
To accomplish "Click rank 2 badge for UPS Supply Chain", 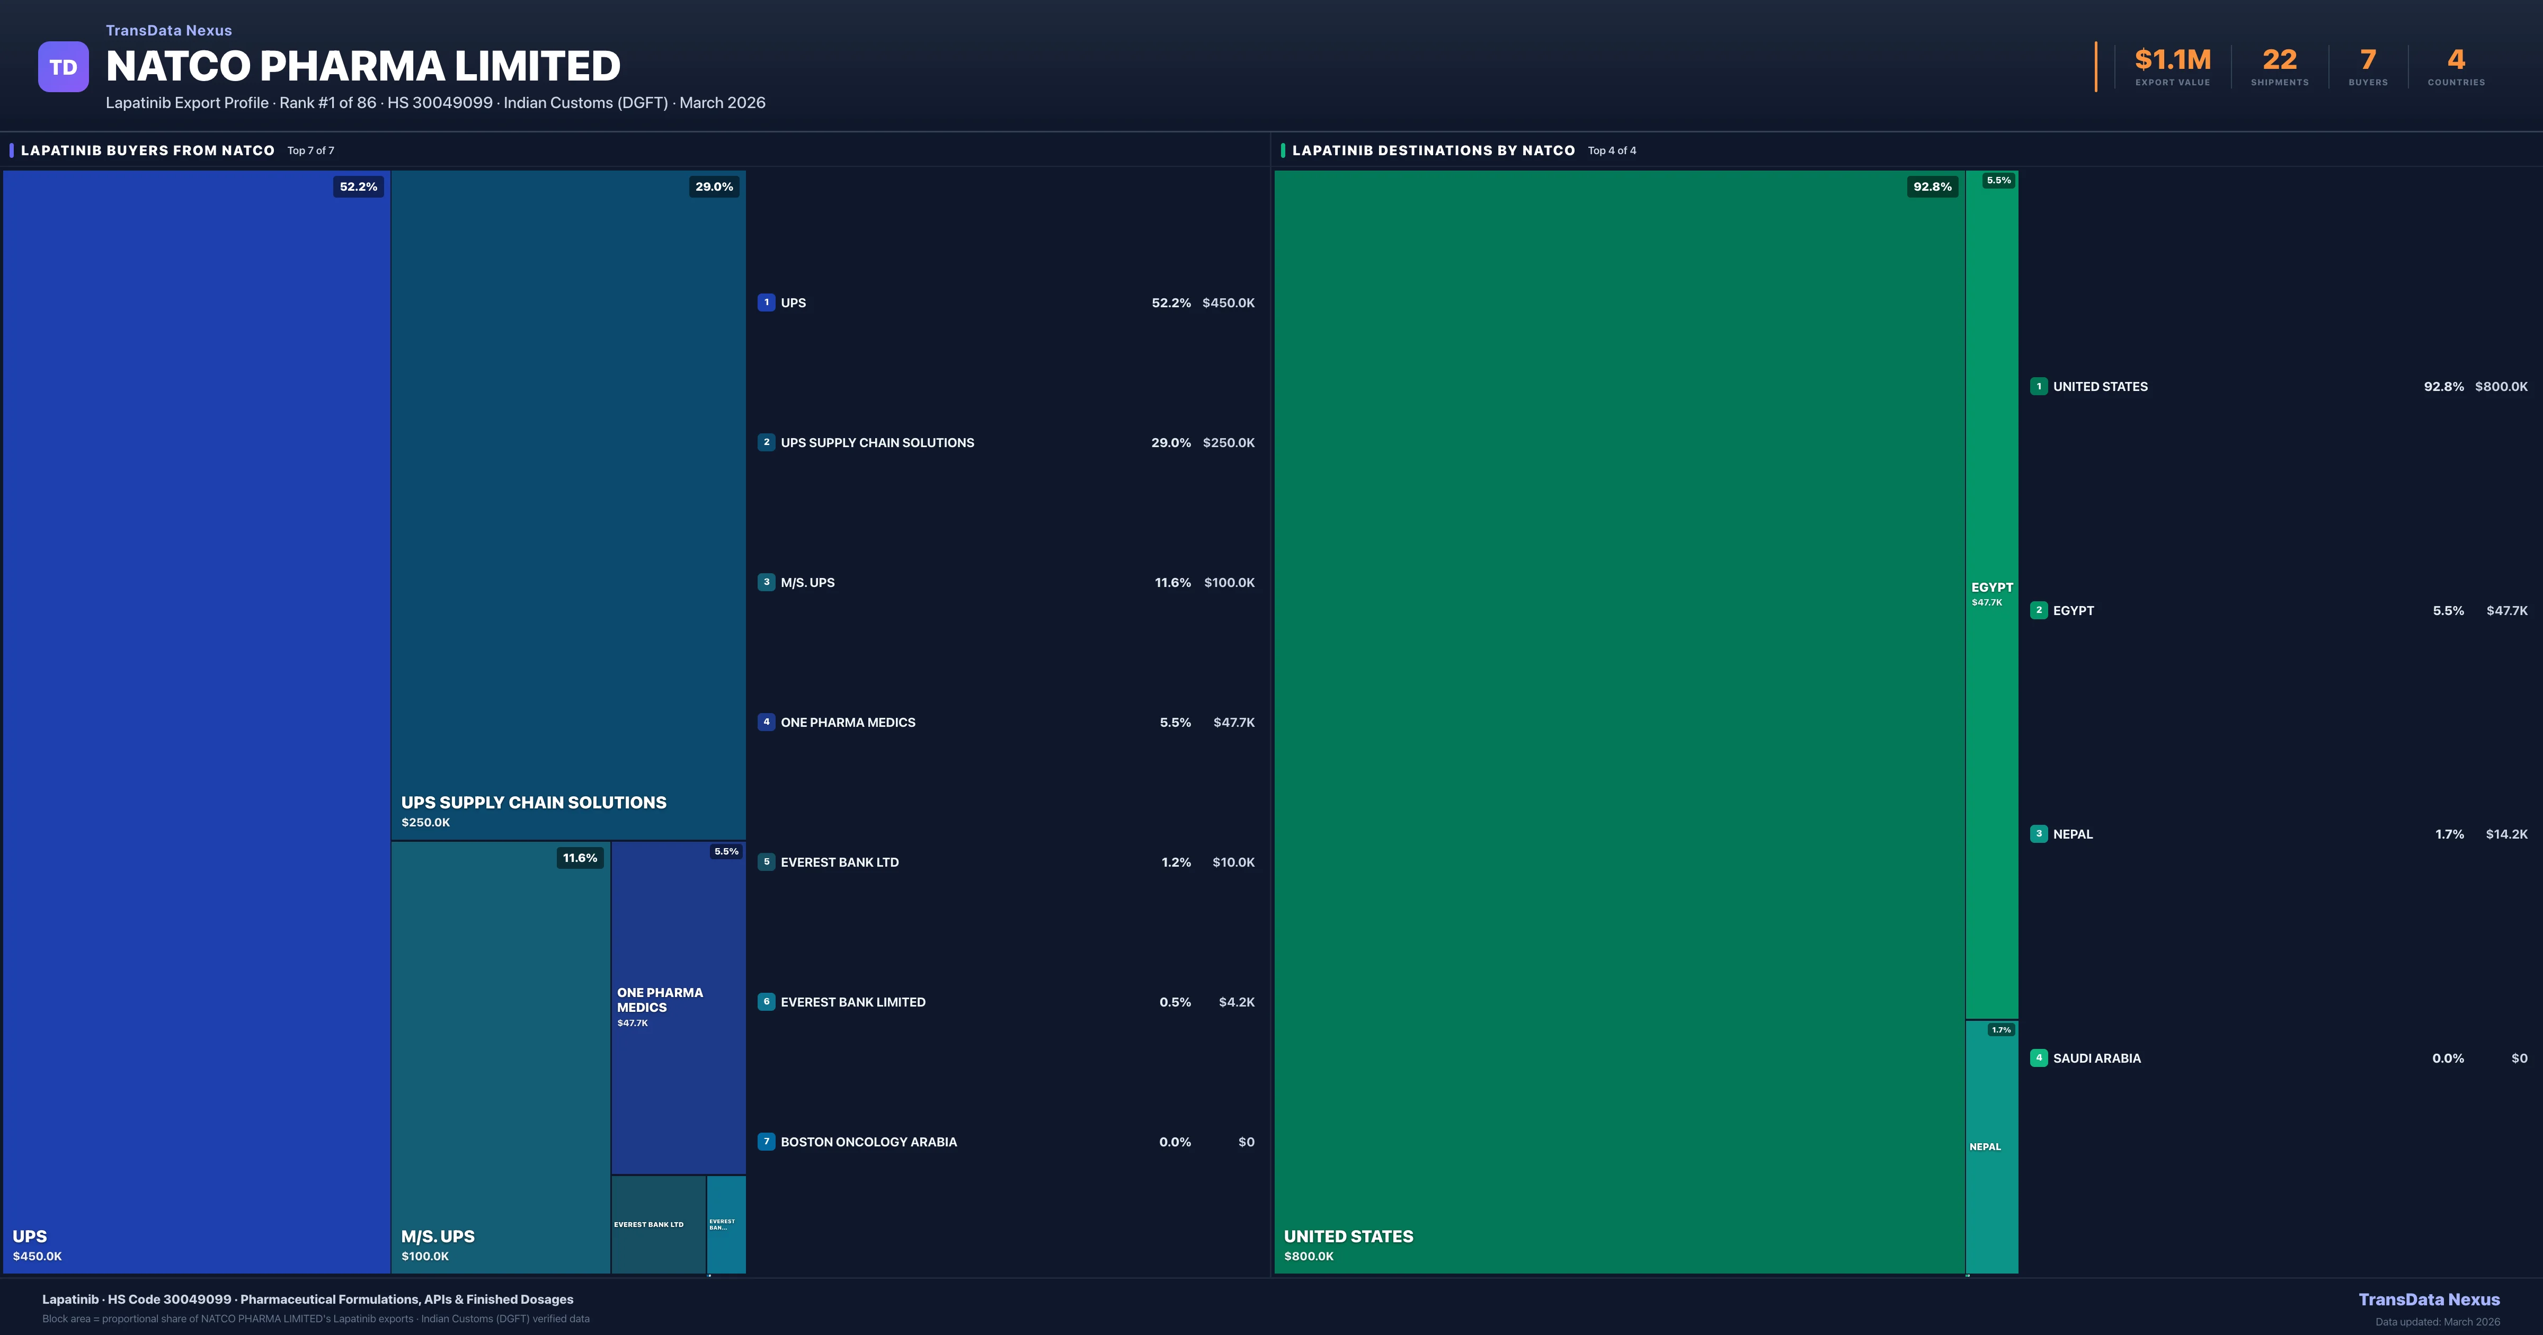I will point(766,442).
